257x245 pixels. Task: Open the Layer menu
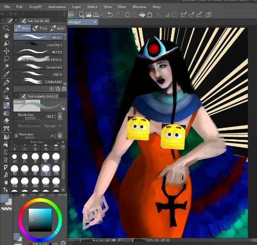tap(76, 7)
